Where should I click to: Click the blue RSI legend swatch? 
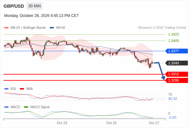6,89
